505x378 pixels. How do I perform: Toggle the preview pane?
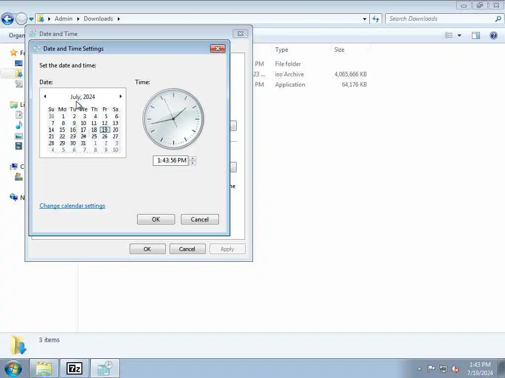tap(476, 35)
